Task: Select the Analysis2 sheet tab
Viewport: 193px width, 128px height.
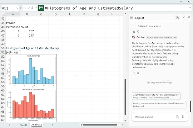Action: (x=36, y=125)
